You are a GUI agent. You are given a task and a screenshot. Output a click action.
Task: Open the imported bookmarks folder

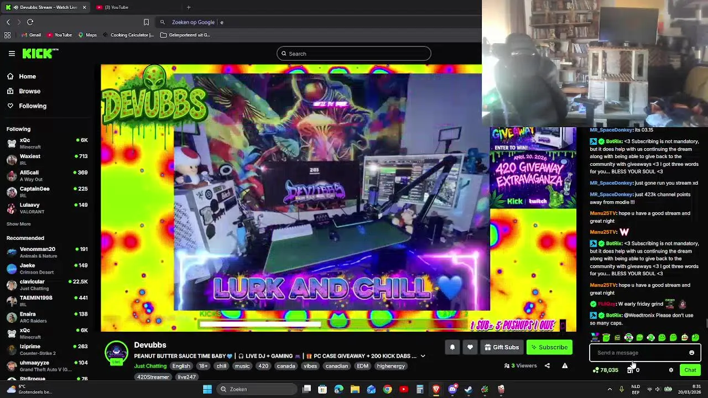(185, 35)
